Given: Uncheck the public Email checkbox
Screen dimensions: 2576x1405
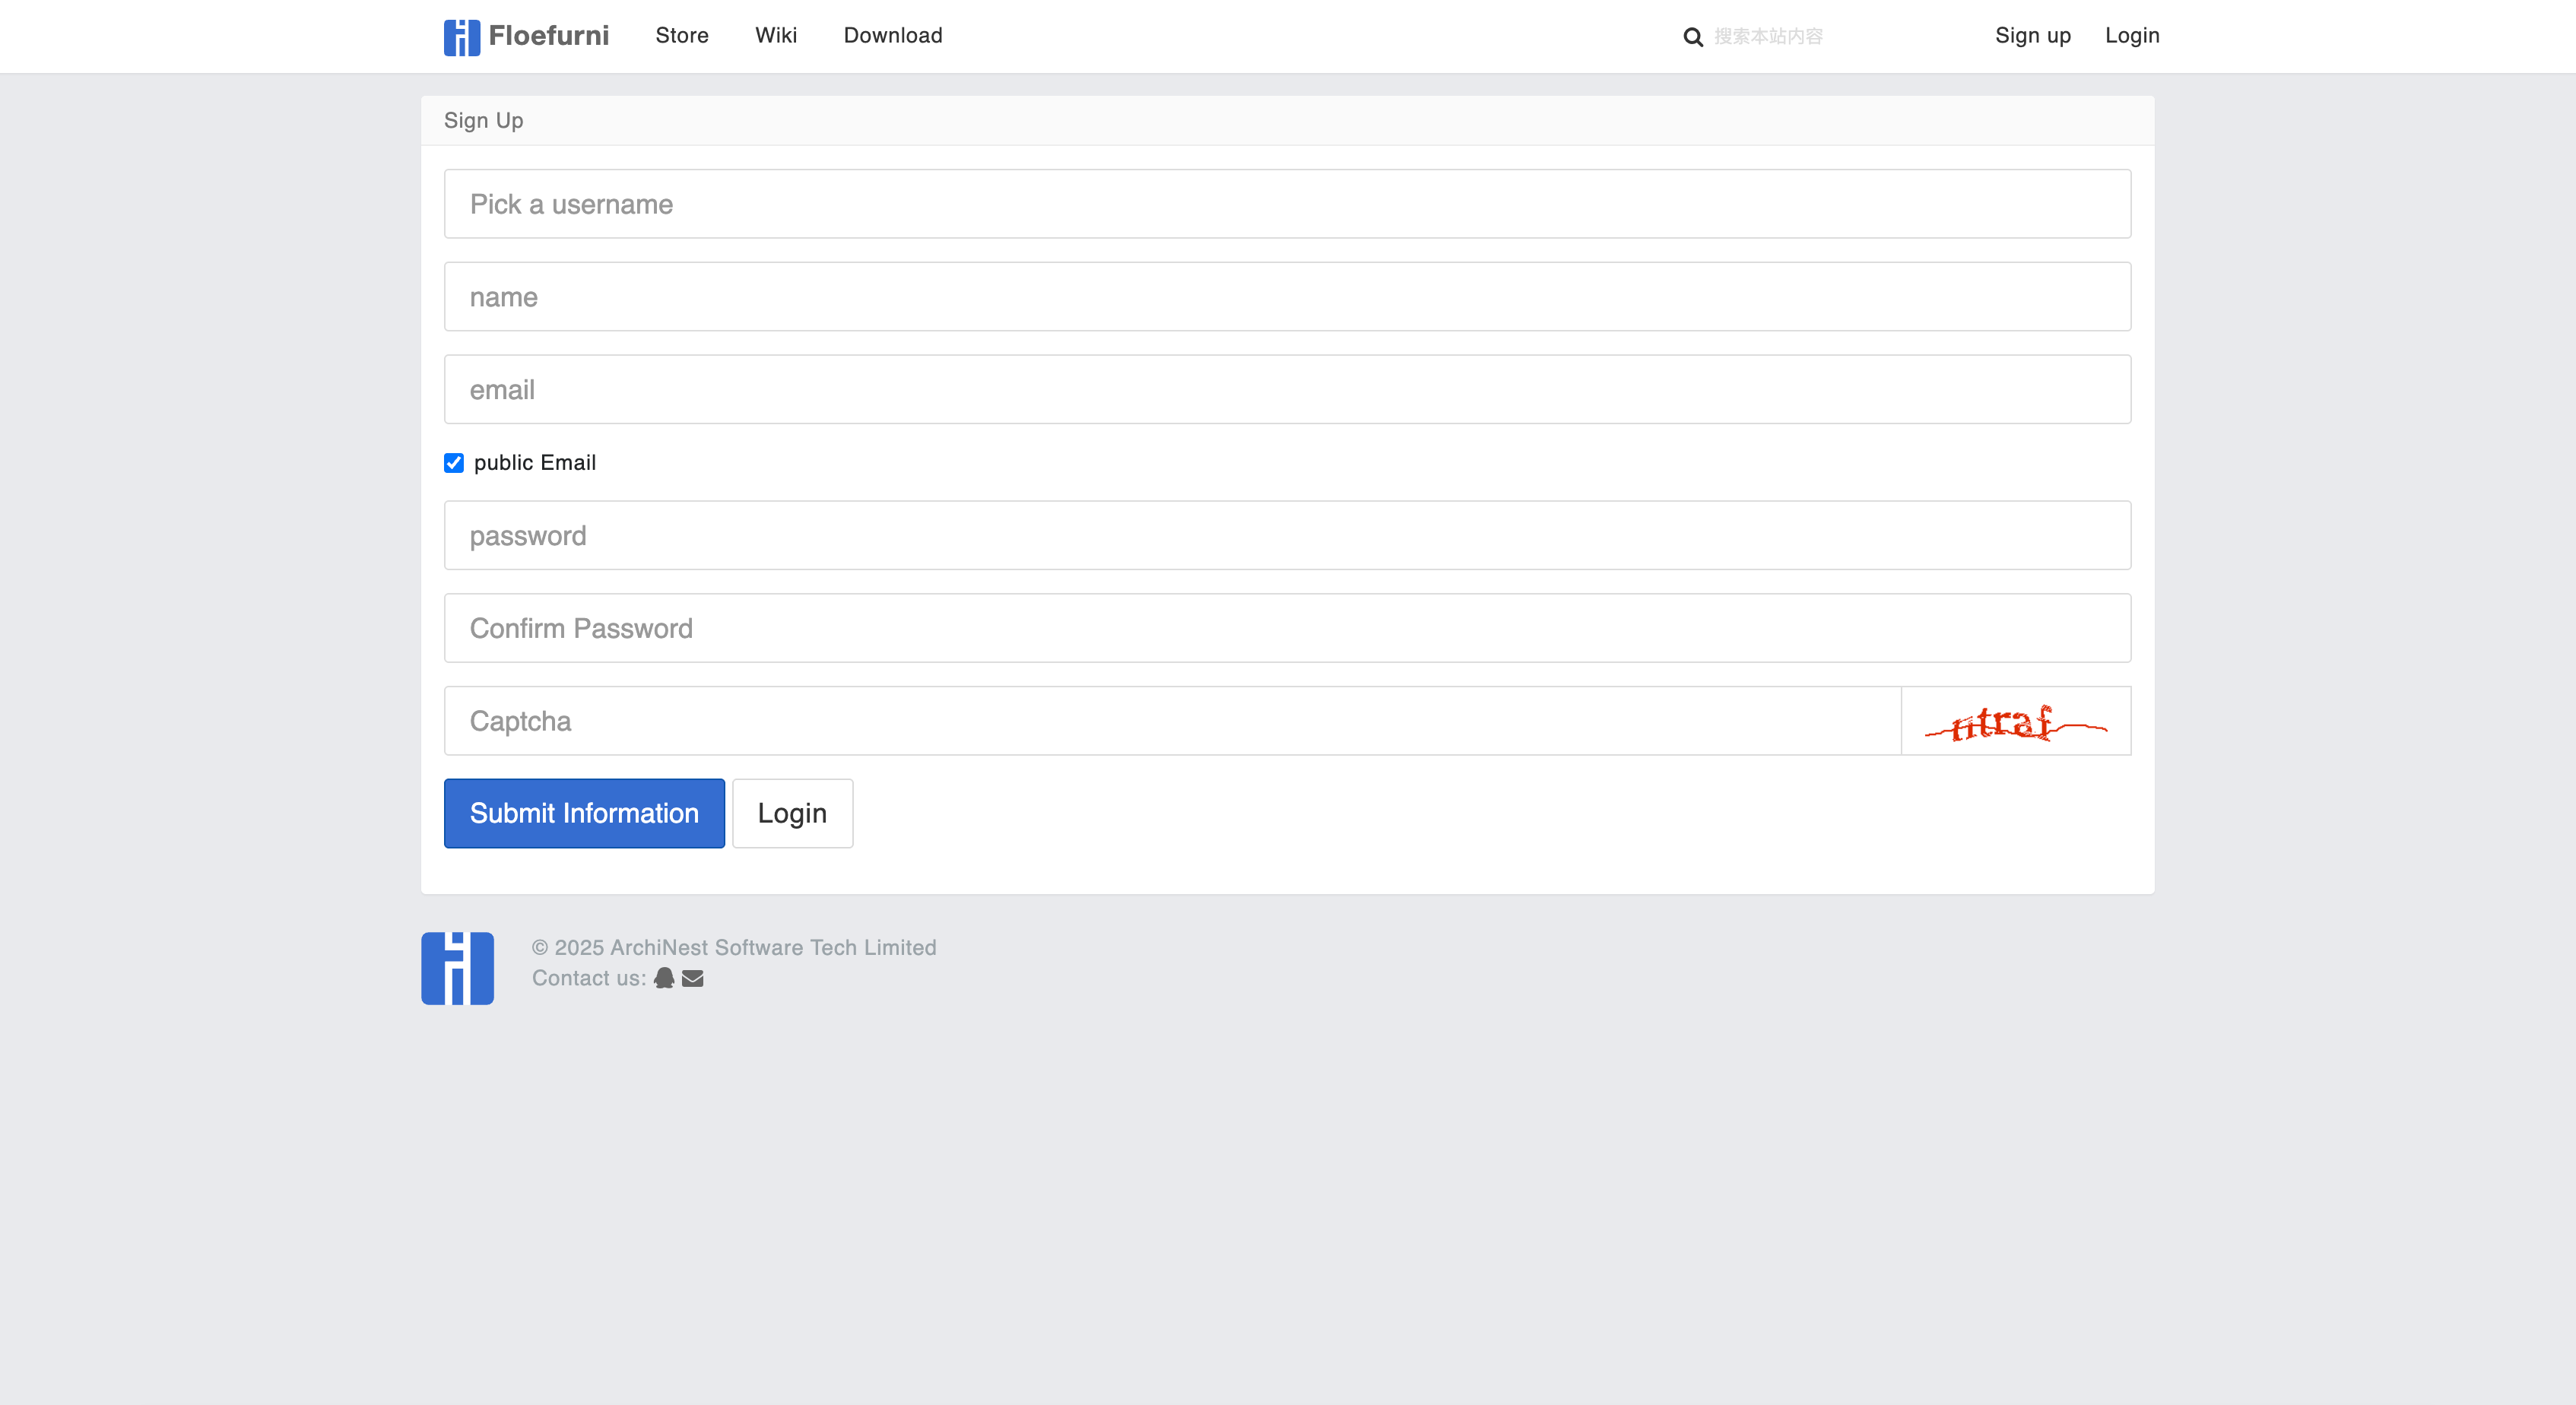Looking at the screenshot, I should click(454, 462).
